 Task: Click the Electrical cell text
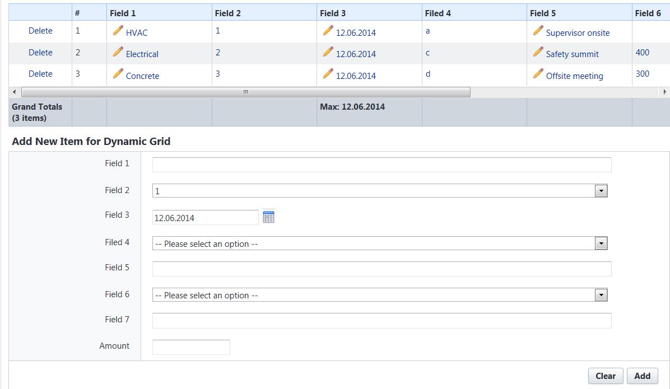(x=142, y=54)
